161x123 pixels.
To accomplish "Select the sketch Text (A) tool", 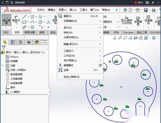I will click(x=48, y=22).
